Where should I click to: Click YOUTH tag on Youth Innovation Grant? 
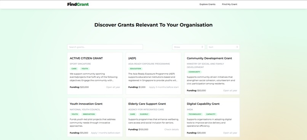pos(75,114)
